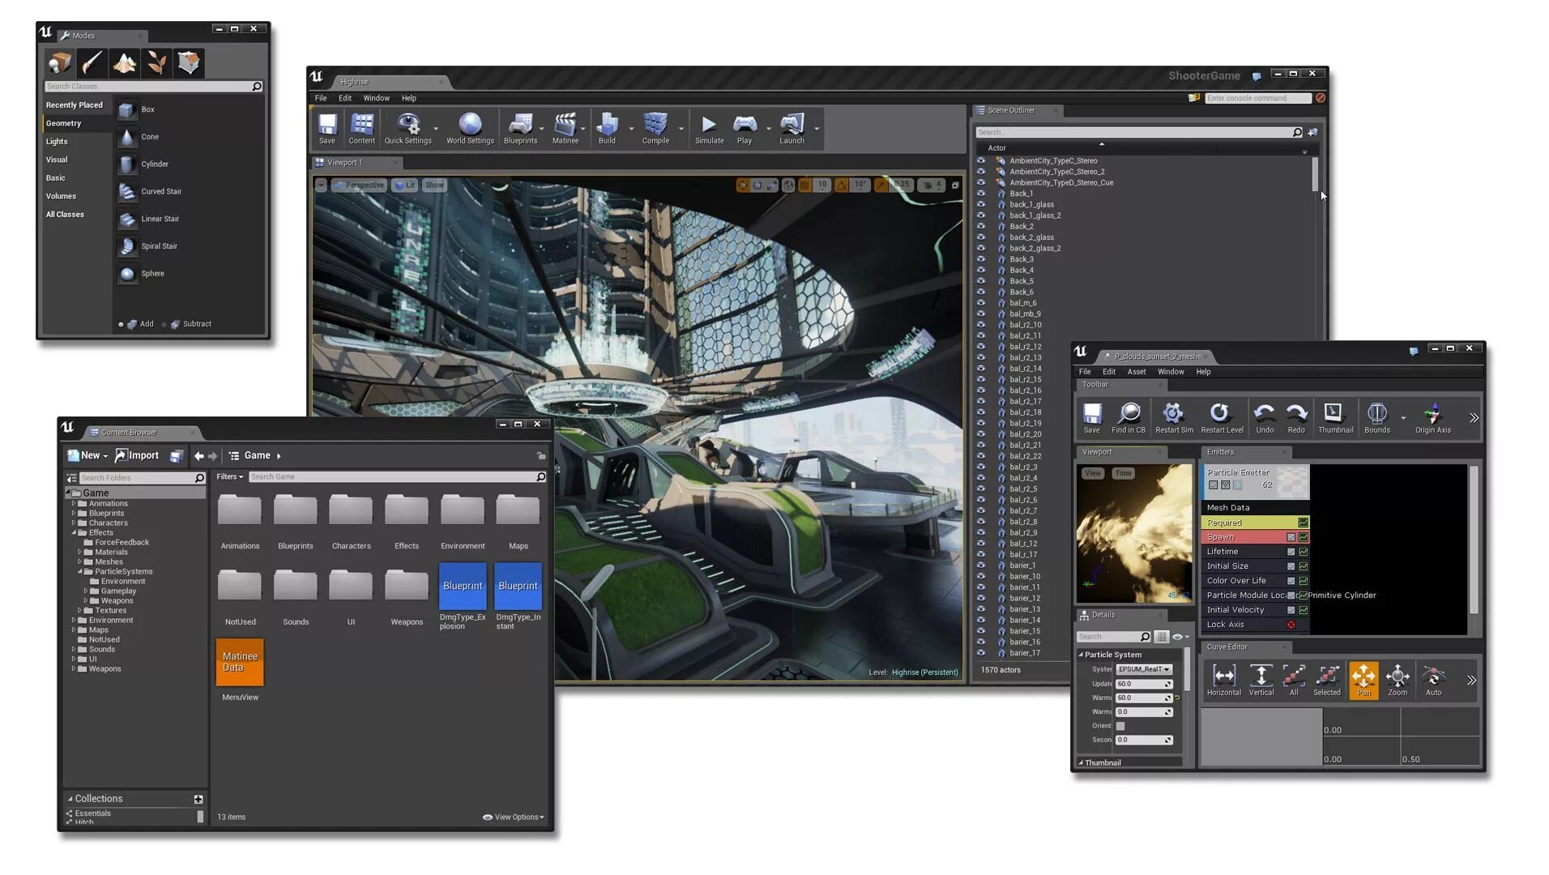Collapse Effects folder in Content Browser tree

(74, 532)
